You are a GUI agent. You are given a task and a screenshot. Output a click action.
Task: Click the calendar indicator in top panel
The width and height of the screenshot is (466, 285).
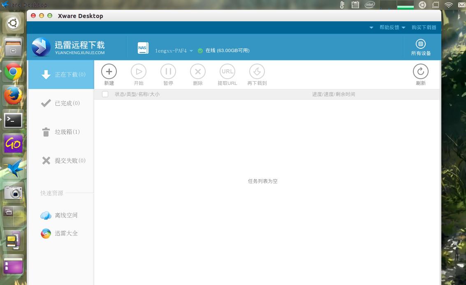tap(355, 5)
